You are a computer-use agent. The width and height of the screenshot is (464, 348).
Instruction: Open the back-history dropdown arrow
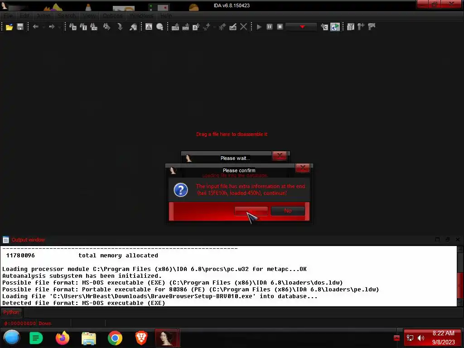pyautogui.click(x=43, y=27)
